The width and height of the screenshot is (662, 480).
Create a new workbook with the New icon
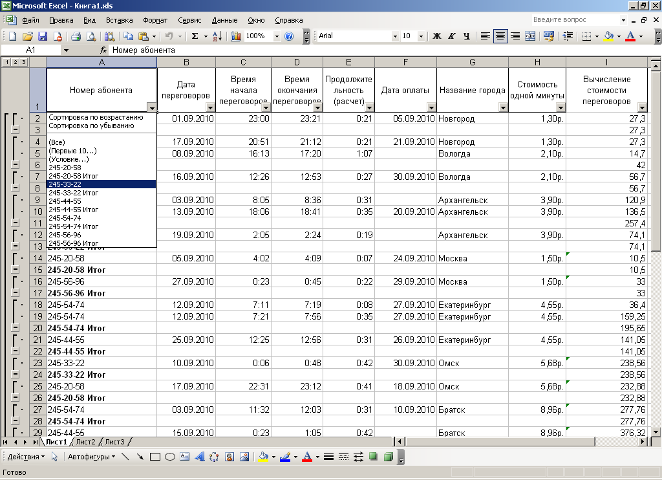click(13, 36)
